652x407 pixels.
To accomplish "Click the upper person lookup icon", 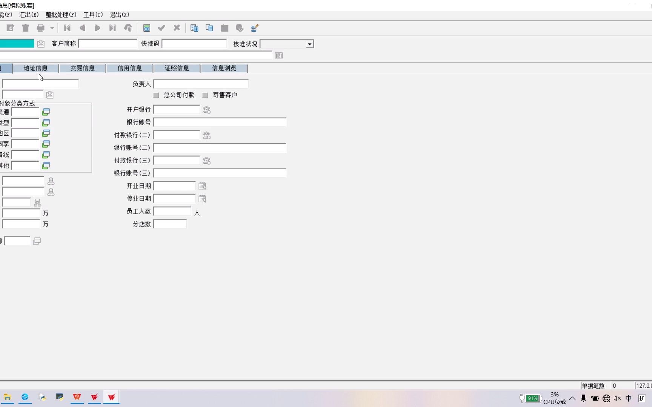I will [51, 181].
